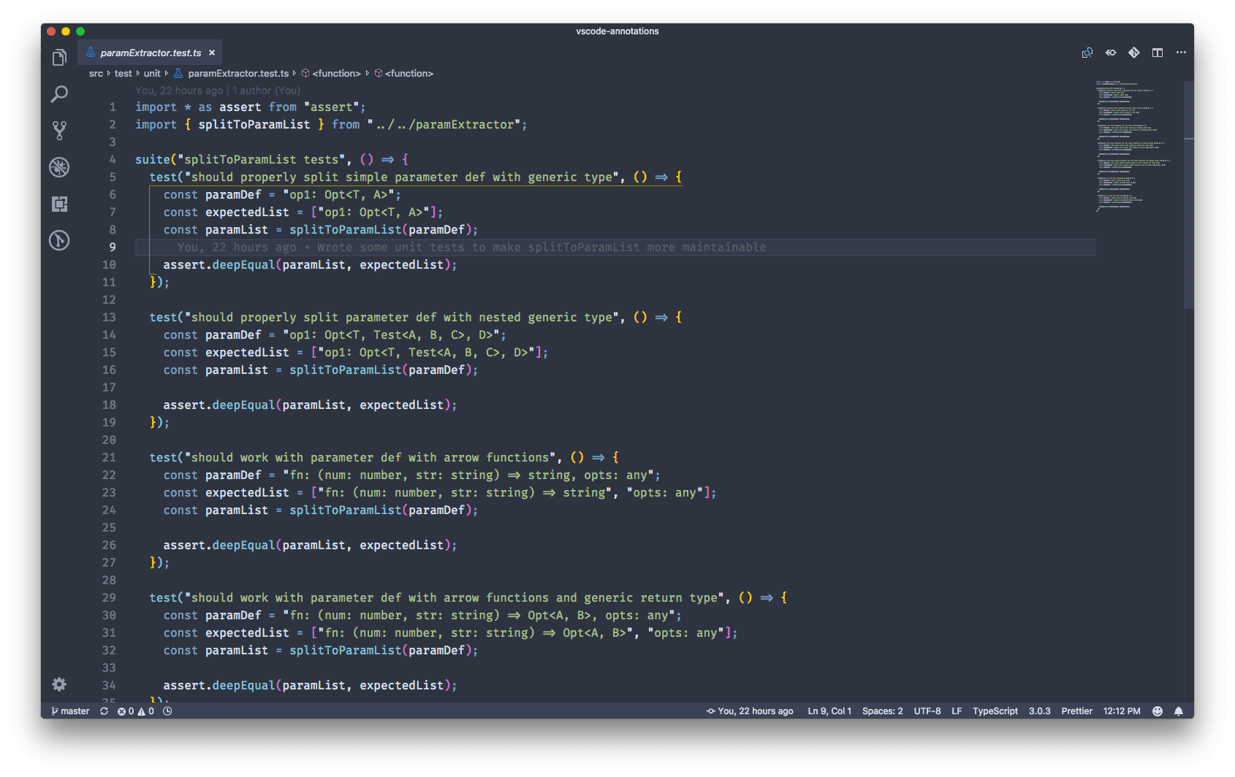Click the master branch in status bar

[x=71, y=711]
